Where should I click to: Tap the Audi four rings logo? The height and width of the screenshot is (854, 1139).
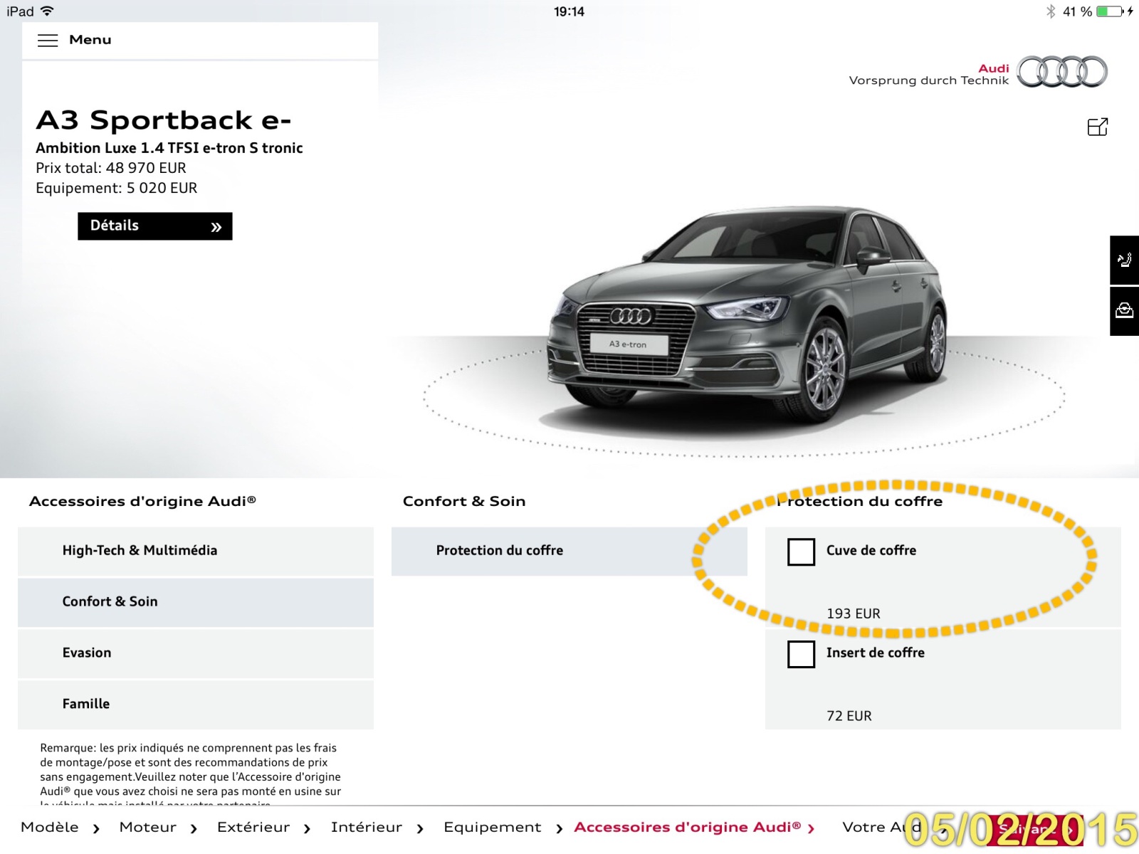[1062, 72]
